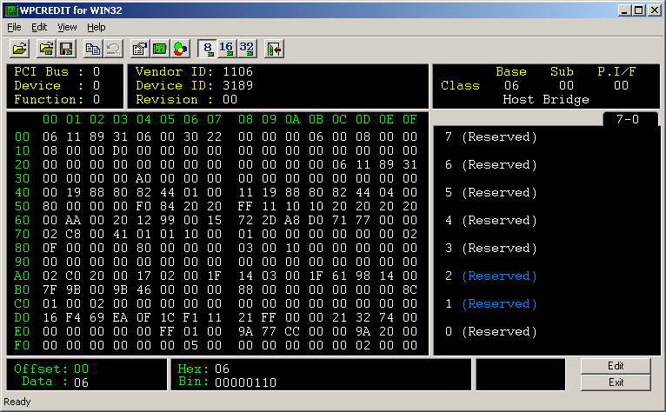Select bit 0 (Reserved) row

491,331
